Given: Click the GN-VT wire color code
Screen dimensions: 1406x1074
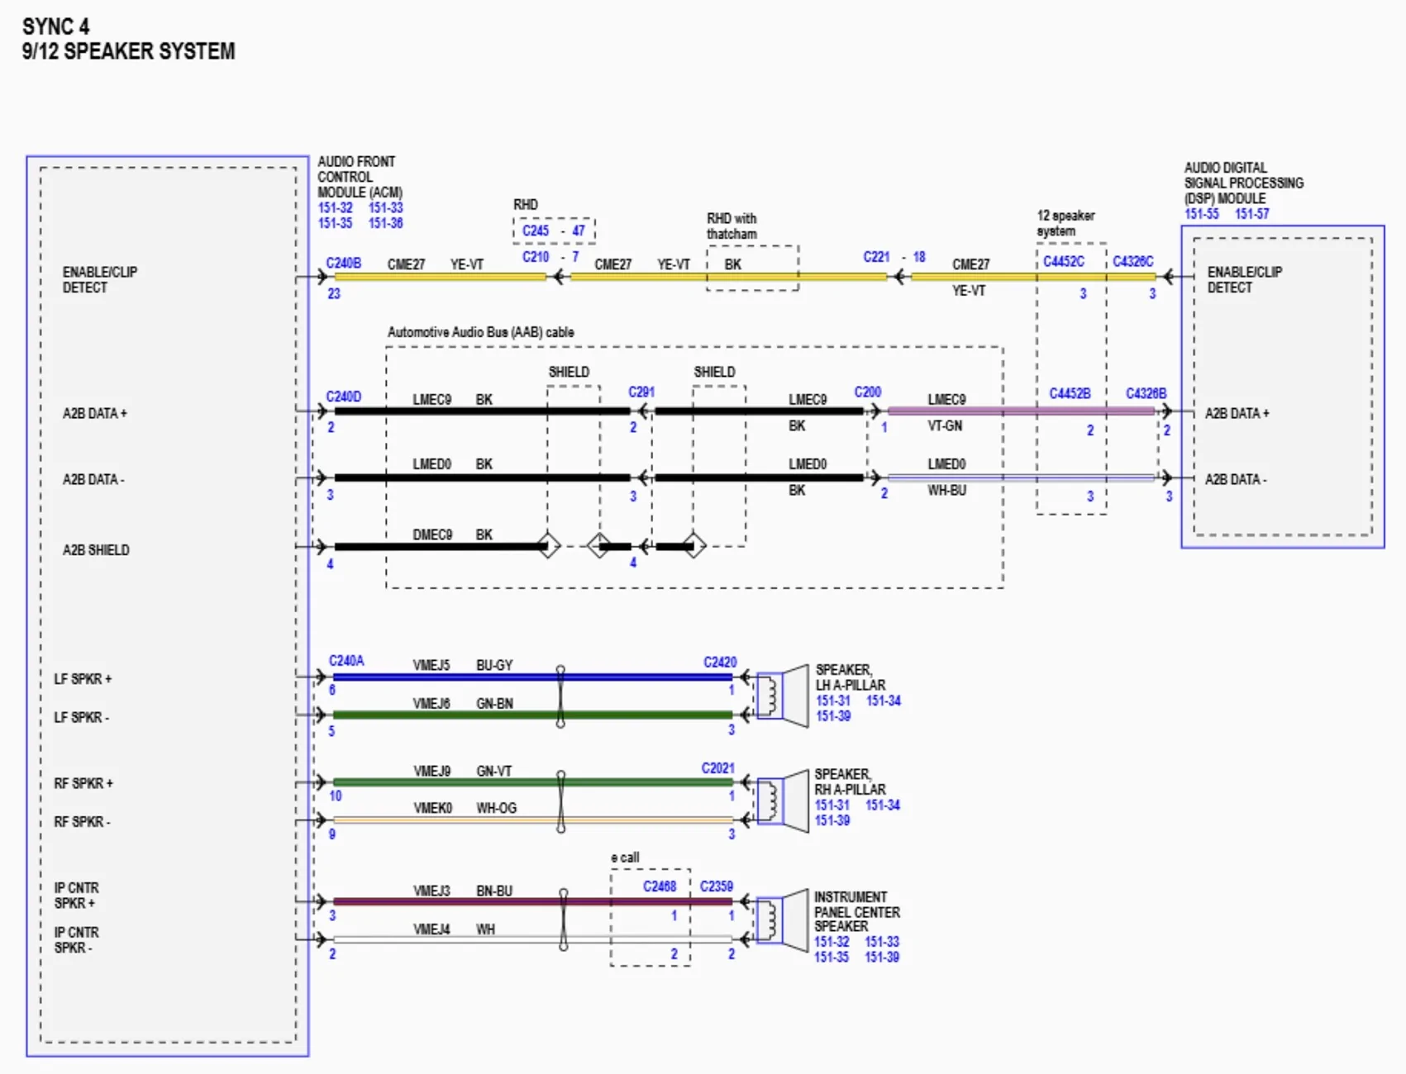Looking at the screenshot, I should pos(493,771).
